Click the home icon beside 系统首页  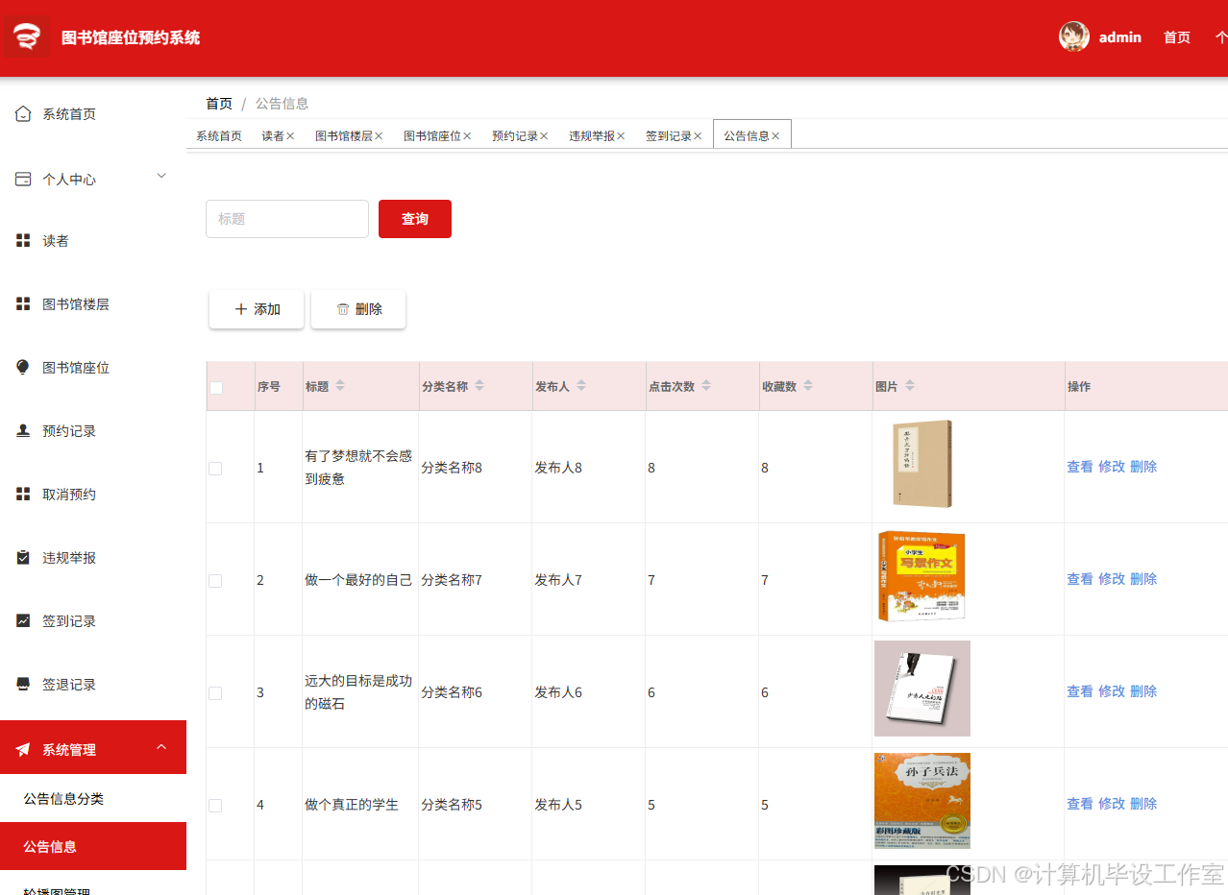(23, 114)
